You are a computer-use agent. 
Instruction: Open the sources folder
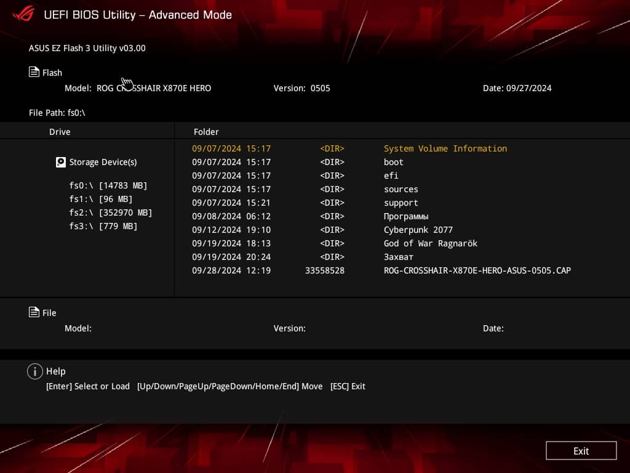tap(402, 189)
